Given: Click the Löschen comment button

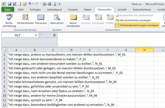Looking at the screenshot, I should [86, 19].
